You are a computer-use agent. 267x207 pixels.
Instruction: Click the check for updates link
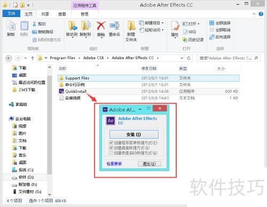coord(114,164)
